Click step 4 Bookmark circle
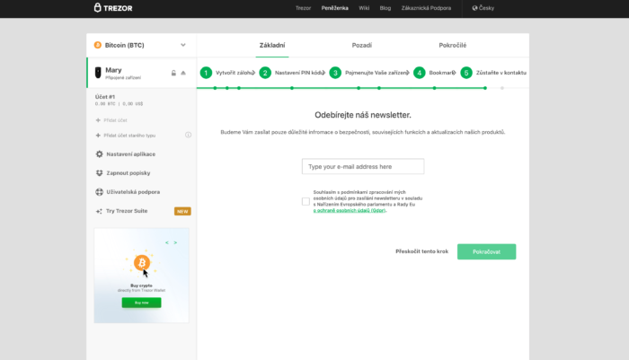Viewport: 629px width, 360px height. (x=419, y=73)
